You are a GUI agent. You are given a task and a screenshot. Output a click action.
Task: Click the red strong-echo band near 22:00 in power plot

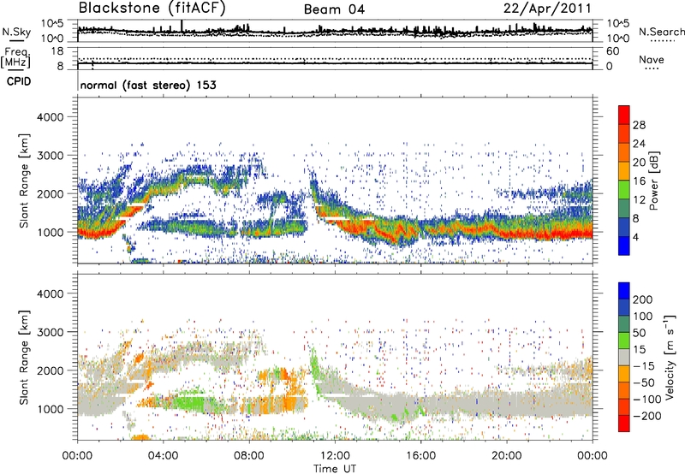(549, 234)
